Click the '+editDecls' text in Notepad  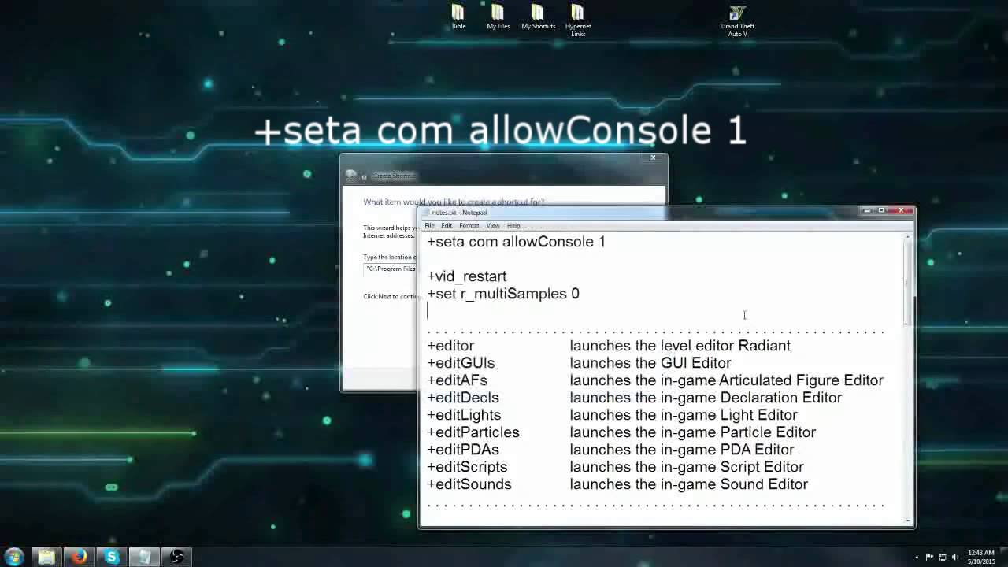tap(463, 398)
